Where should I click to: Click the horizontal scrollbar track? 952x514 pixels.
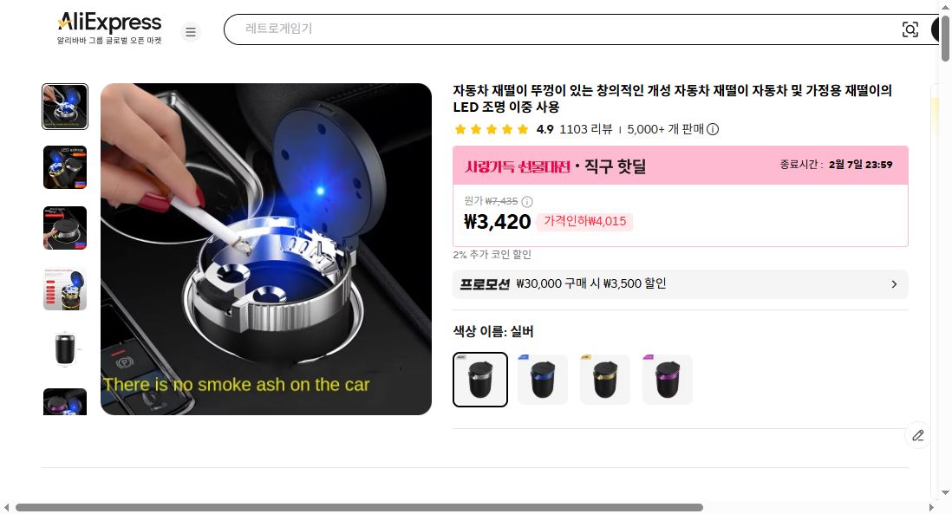pos(813,507)
